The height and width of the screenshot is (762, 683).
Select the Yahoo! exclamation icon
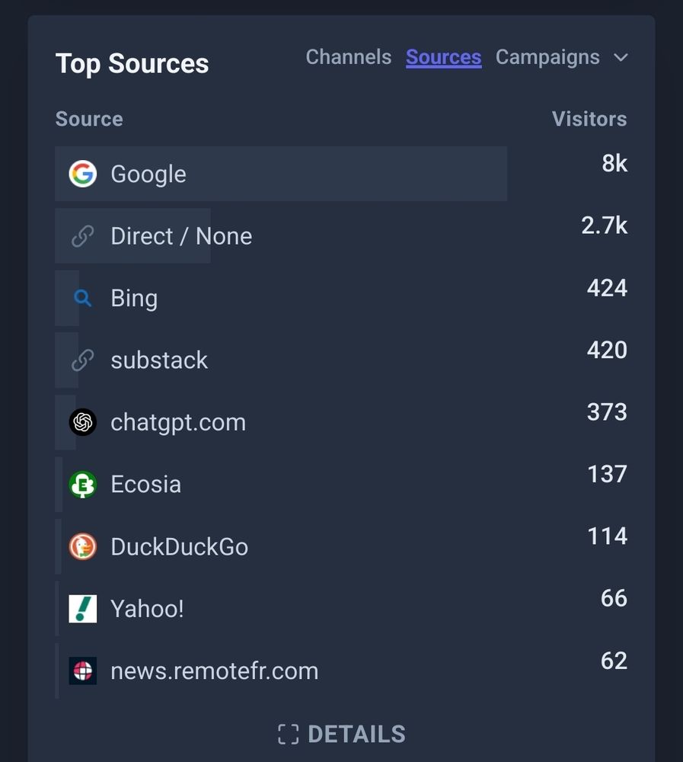(82, 608)
